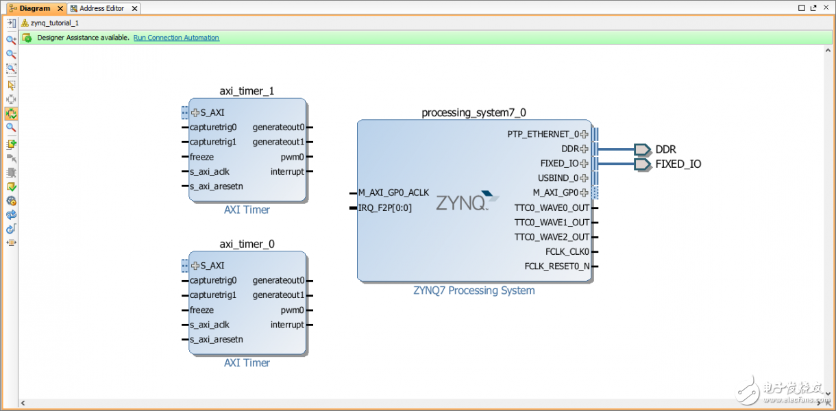836x411 pixels.
Task: Click the Search magnifier icon in sidebar
Action: pyautogui.click(x=11, y=127)
